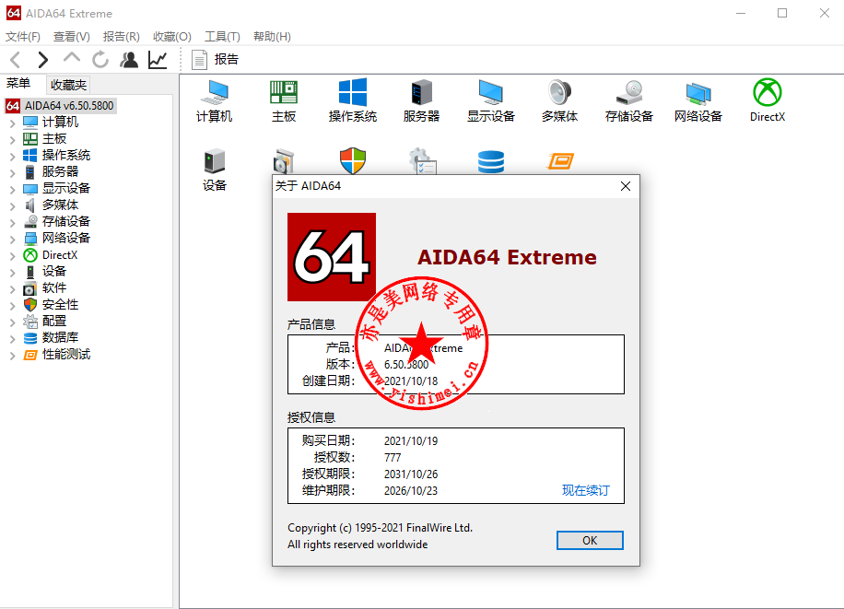This screenshot has height=609, width=844.
Task: Open the 存储设备 storage icon in main pane
Action: 628,100
